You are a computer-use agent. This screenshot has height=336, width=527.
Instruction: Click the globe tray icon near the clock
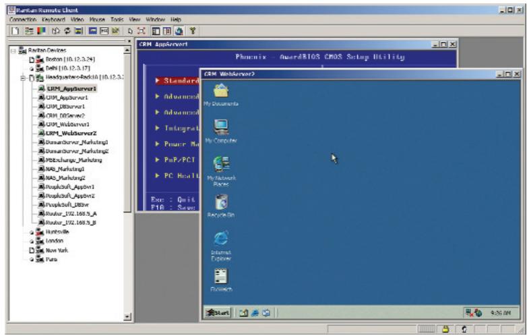[478, 313]
